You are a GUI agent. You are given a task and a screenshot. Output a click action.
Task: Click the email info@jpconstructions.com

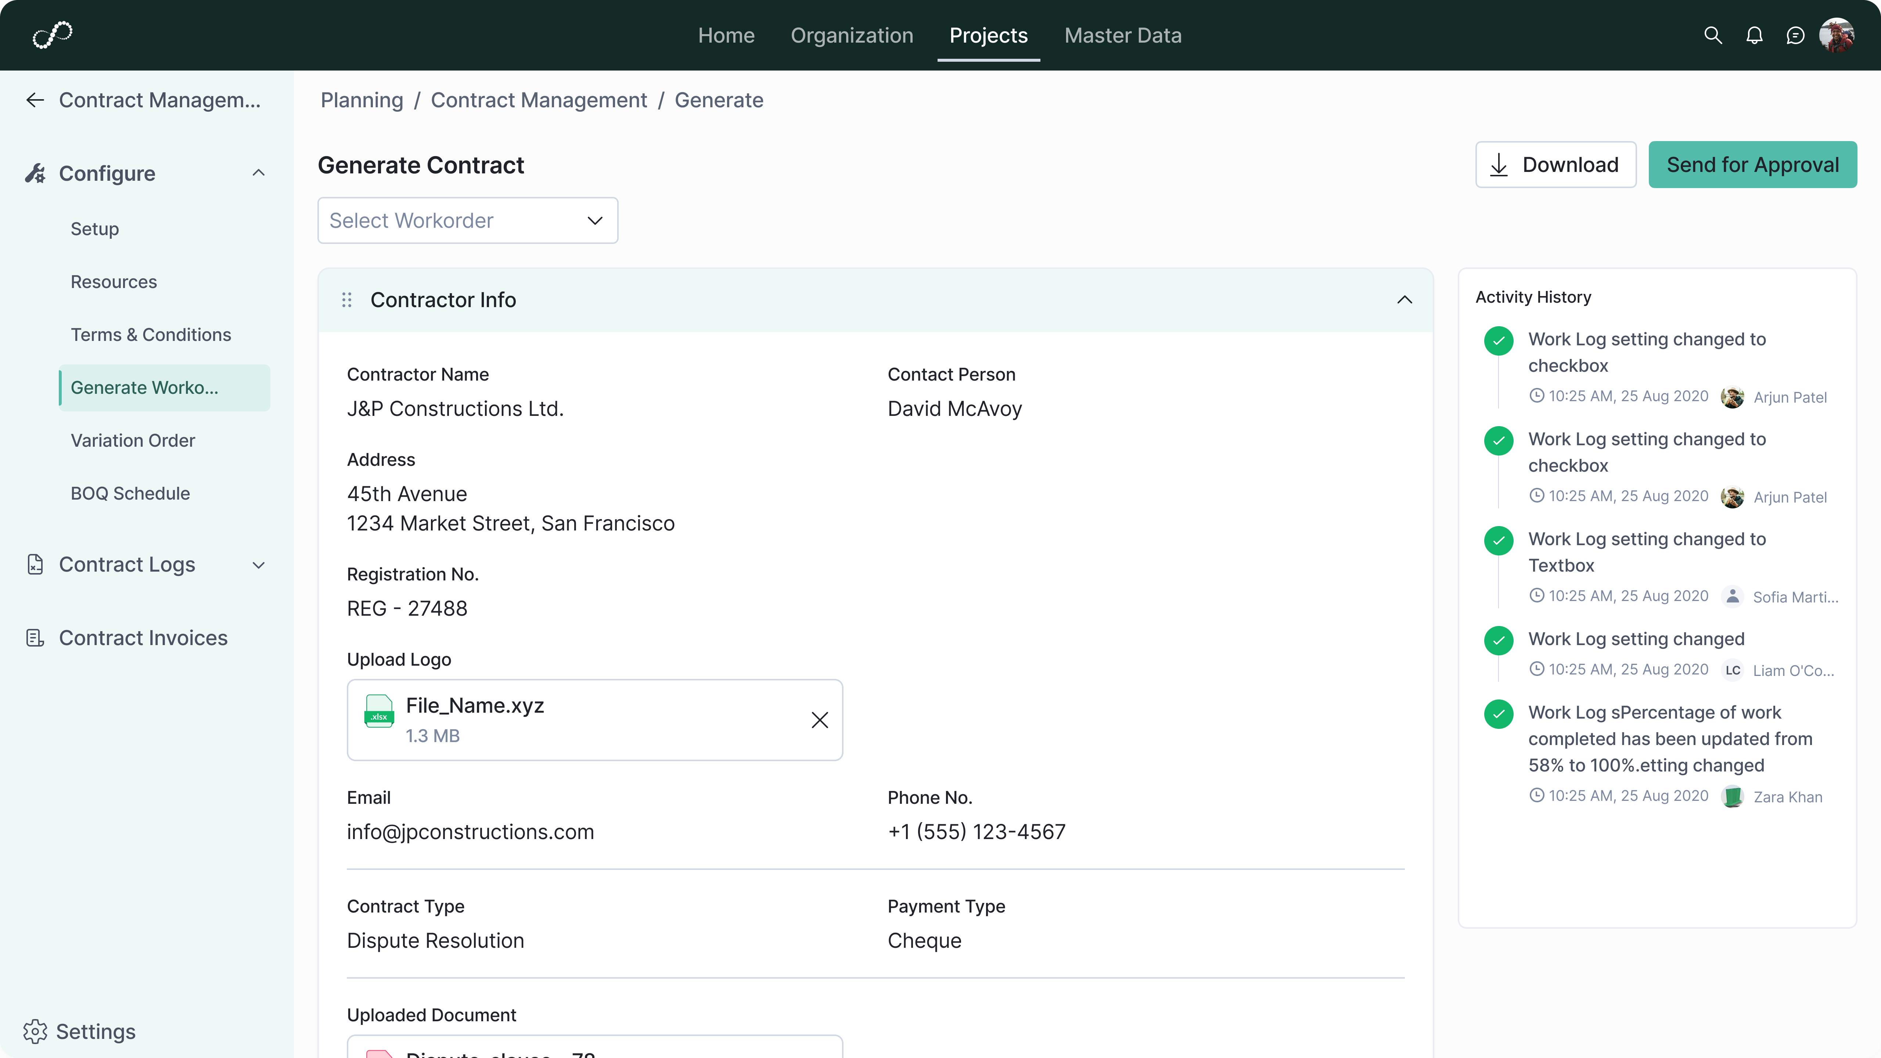point(471,832)
